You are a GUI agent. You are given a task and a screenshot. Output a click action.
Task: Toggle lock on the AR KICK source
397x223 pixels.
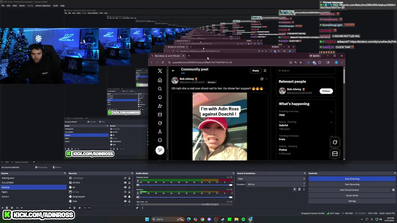coord(129,183)
